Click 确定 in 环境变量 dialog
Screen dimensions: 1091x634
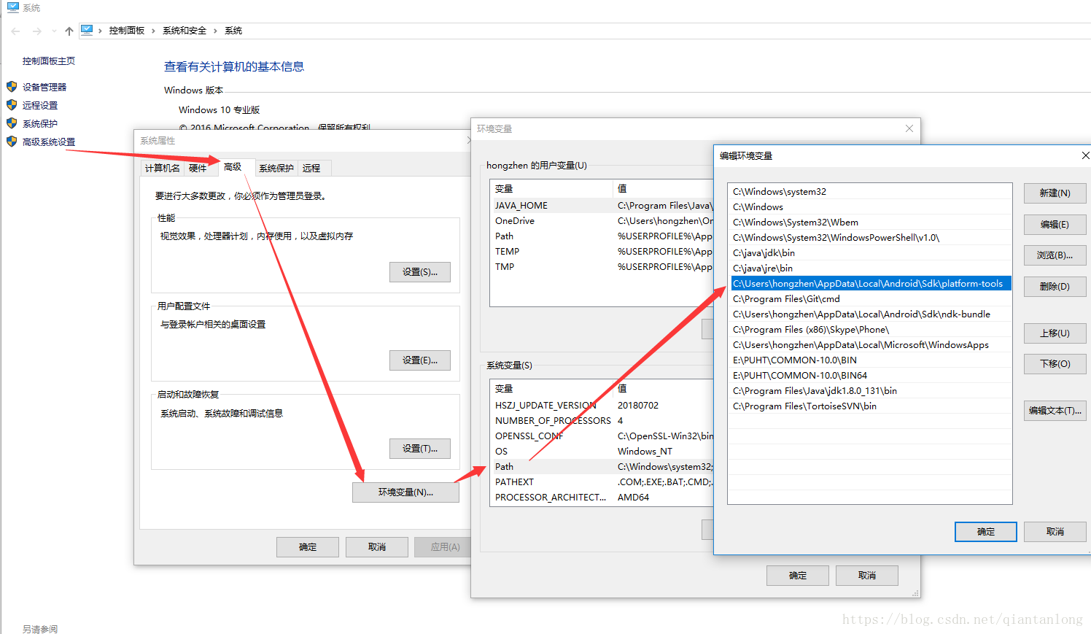(798, 576)
